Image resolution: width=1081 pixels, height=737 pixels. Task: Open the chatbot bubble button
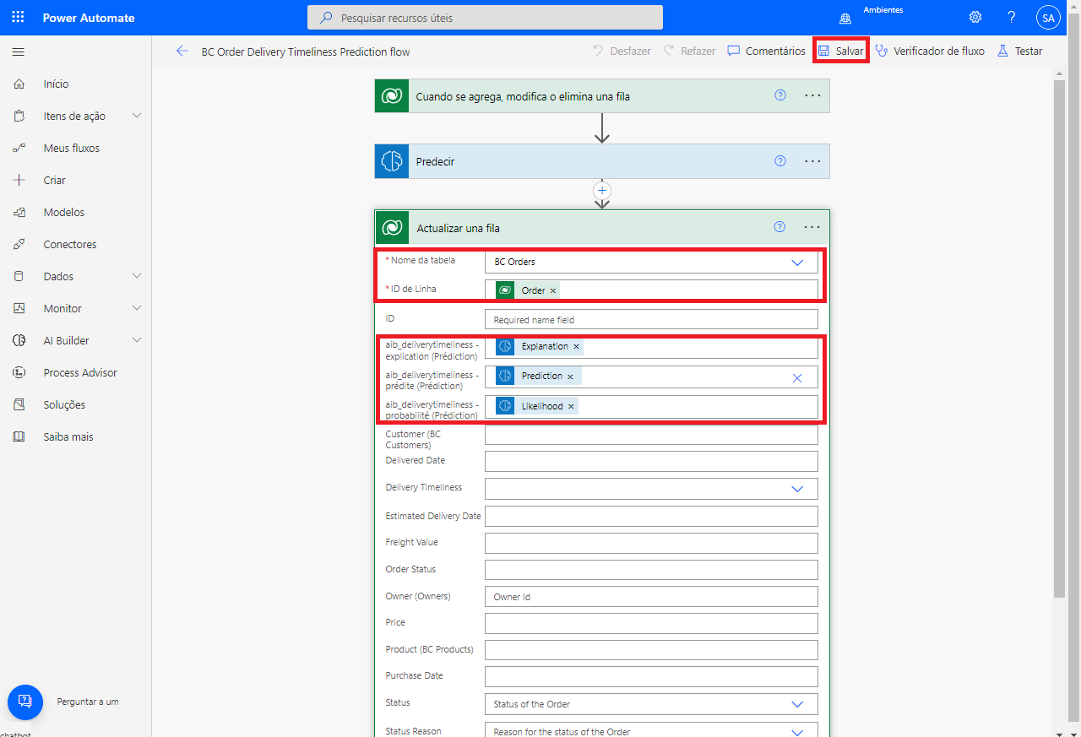[25, 702]
